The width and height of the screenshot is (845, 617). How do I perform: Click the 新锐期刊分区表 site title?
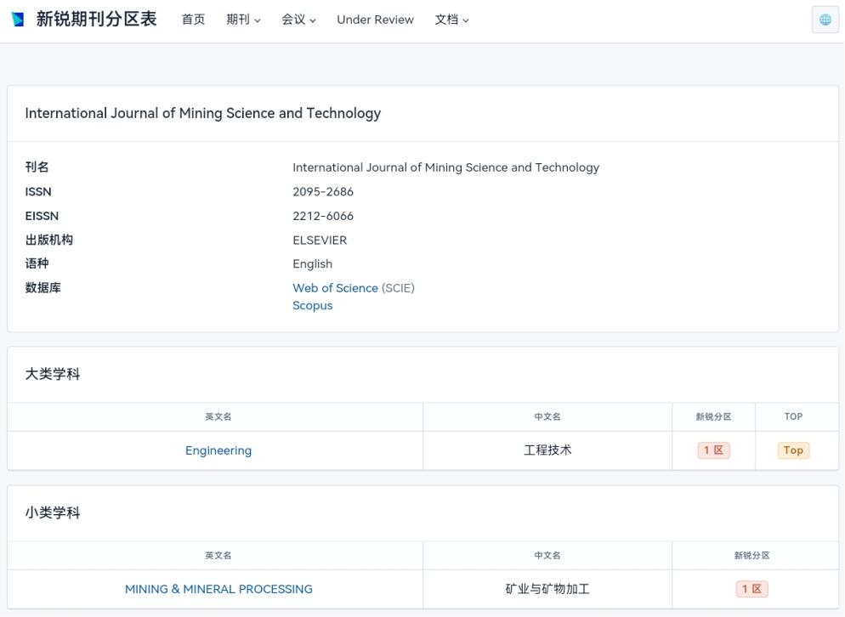point(96,20)
